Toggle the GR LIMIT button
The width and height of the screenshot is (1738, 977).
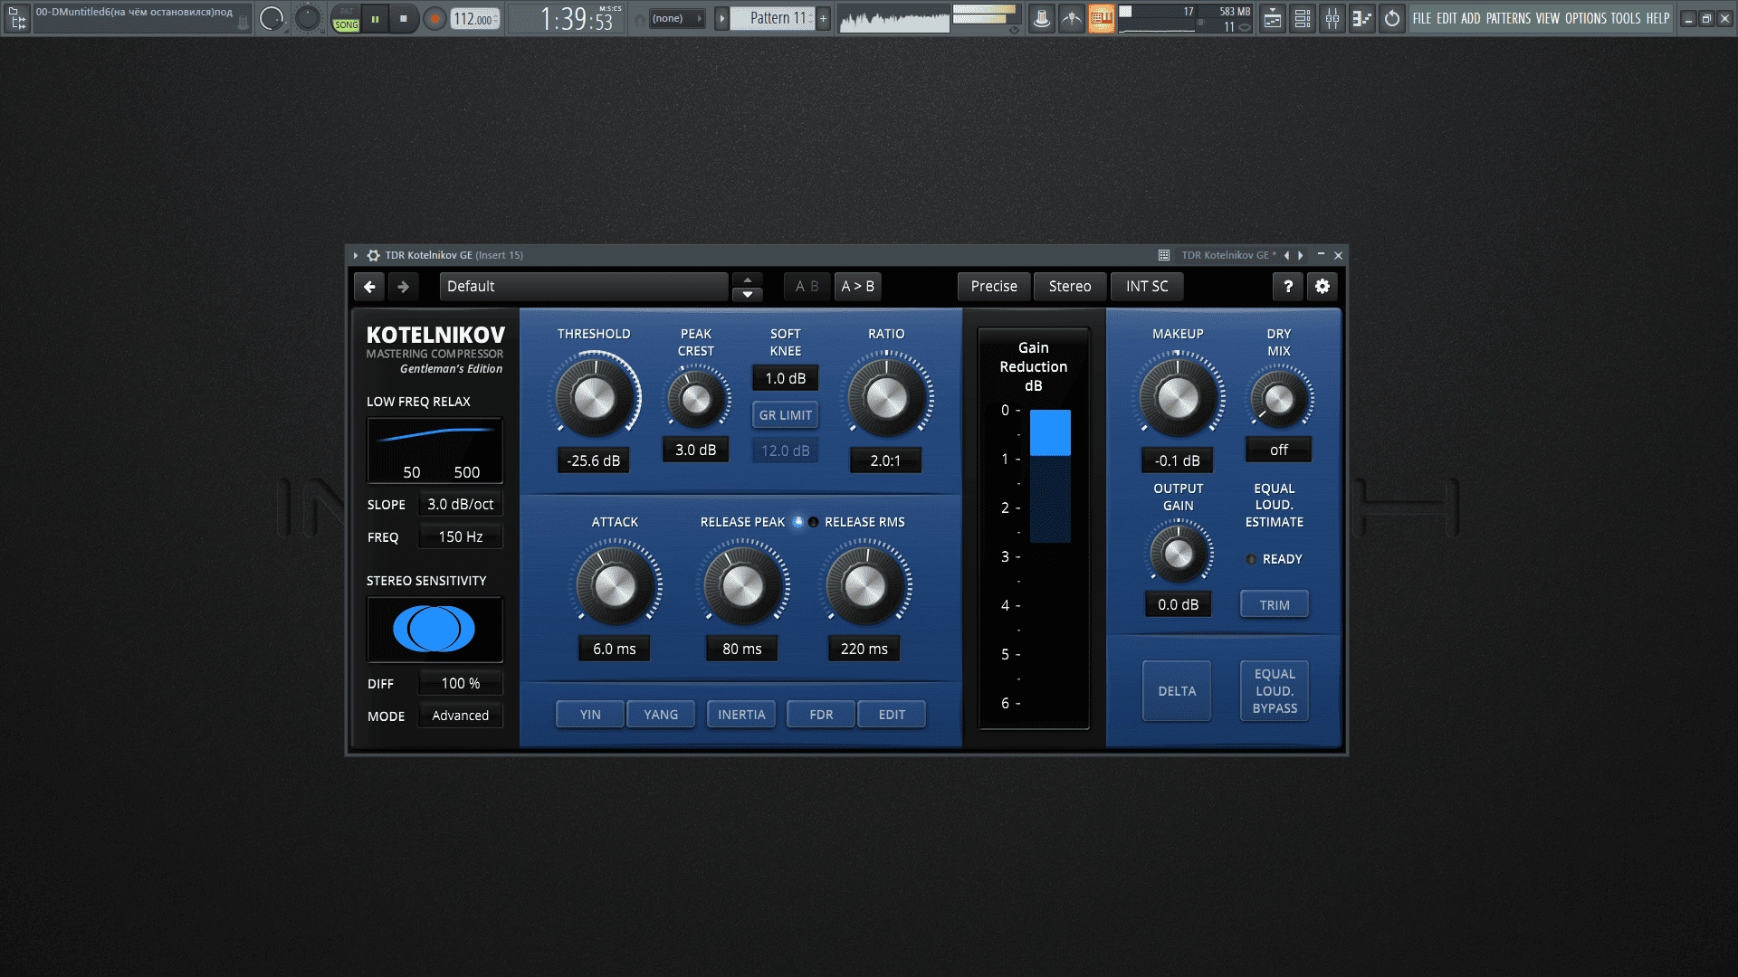pos(785,415)
